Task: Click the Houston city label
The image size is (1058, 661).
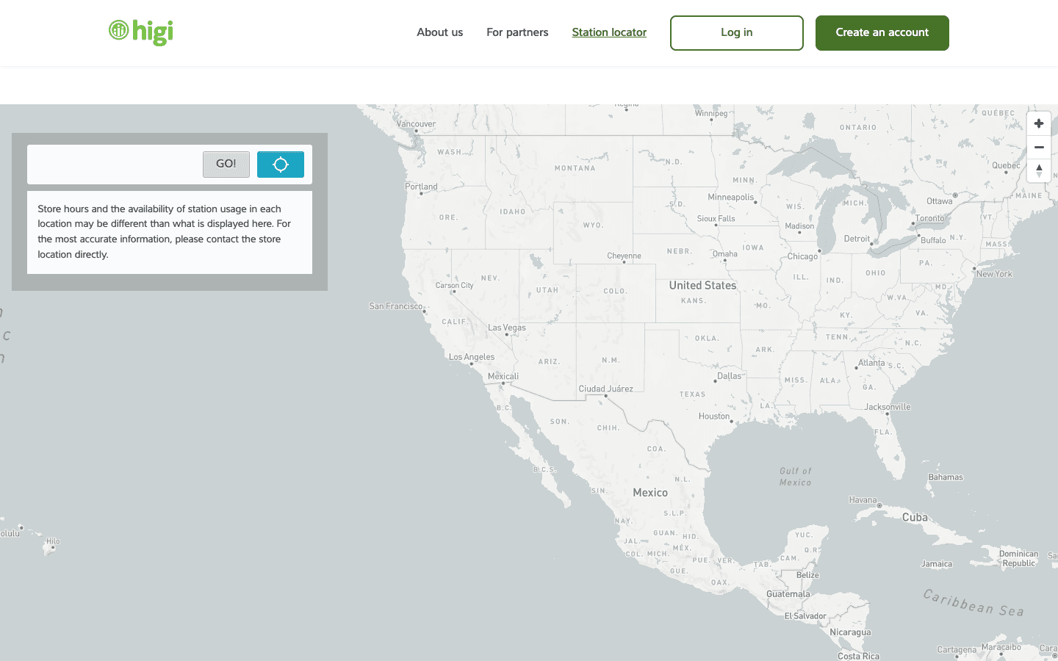Action: [x=714, y=416]
